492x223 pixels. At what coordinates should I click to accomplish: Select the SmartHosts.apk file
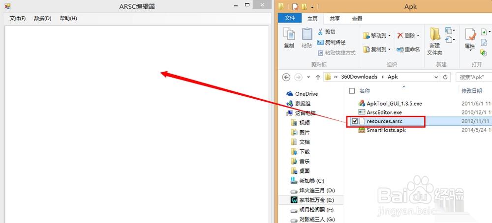(386, 130)
